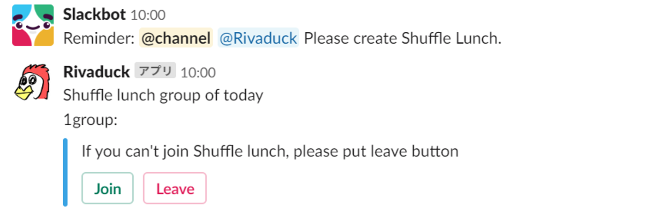Select the @channel mention

[x=176, y=39]
